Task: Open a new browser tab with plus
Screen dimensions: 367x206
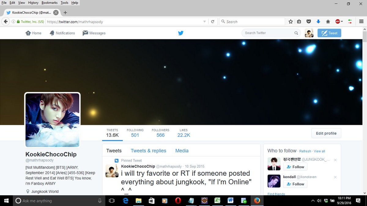Action: click(65, 13)
